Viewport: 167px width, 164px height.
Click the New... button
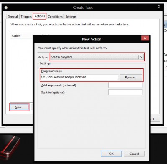(19, 107)
